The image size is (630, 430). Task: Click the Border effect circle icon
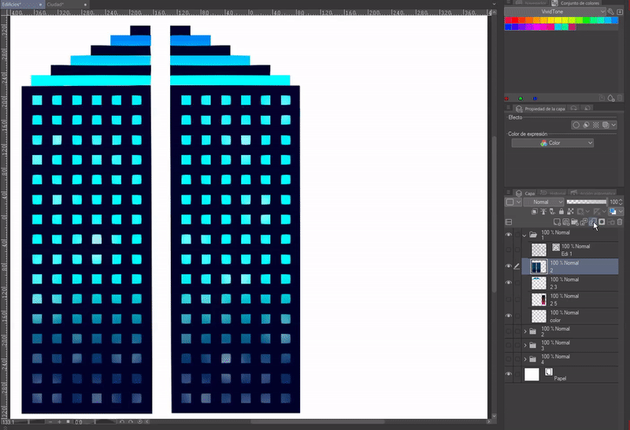tap(576, 125)
